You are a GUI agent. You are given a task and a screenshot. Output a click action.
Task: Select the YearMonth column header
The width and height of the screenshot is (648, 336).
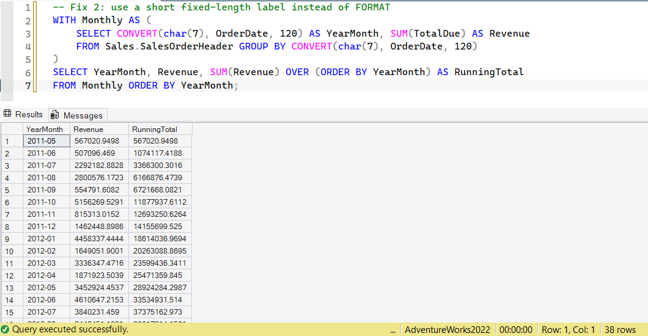[46, 129]
